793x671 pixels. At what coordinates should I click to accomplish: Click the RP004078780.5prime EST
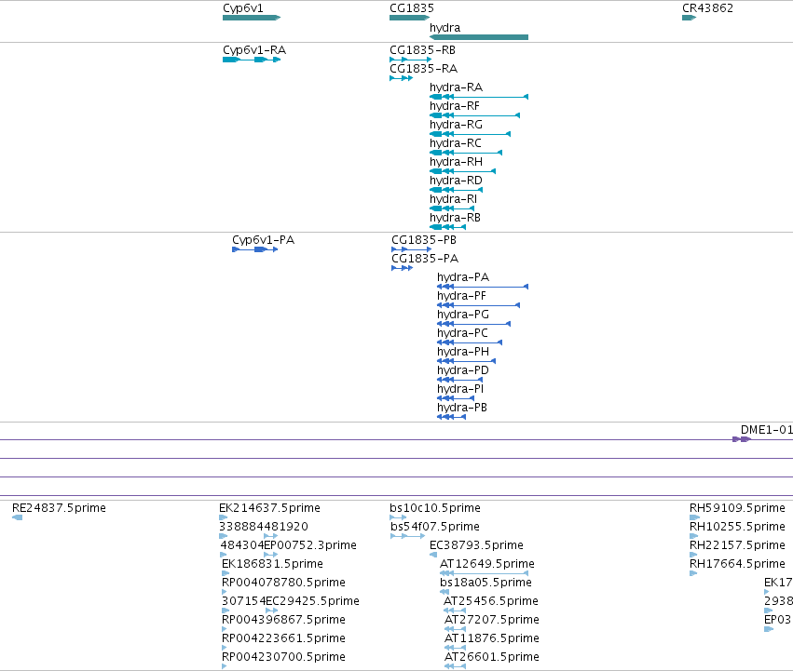tap(224, 592)
